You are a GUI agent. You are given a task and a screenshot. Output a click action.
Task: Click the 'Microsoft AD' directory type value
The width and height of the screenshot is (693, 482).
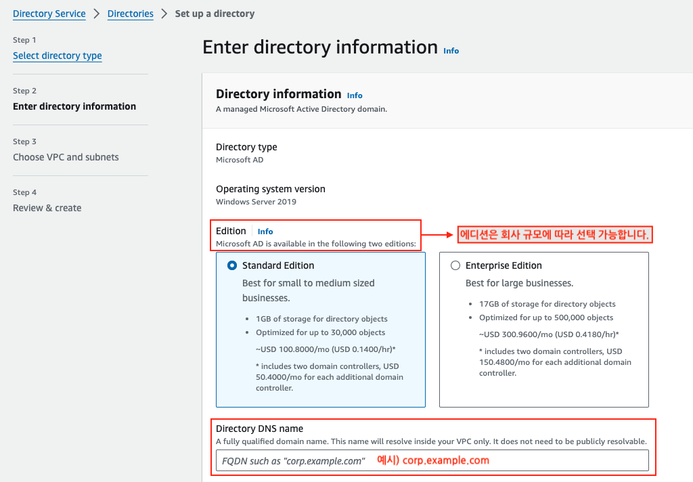(240, 160)
